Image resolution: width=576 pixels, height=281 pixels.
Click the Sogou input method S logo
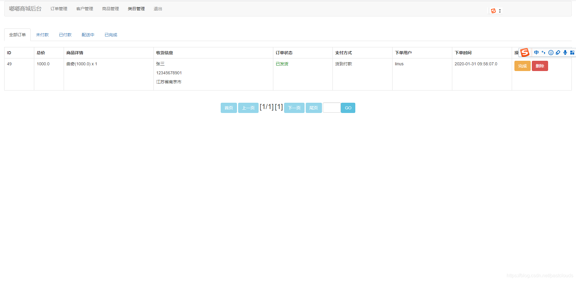[x=525, y=53]
